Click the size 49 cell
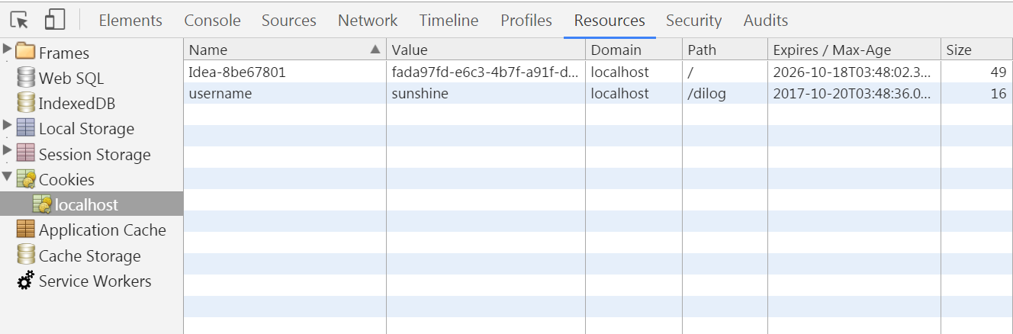This screenshot has width=1013, height=334. [x=976, y=72]
